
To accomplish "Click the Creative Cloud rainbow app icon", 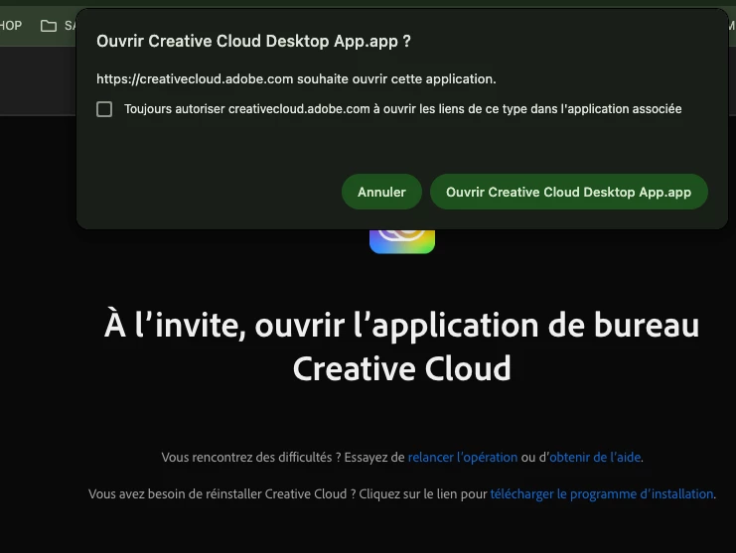I will (x=402, y=241).
